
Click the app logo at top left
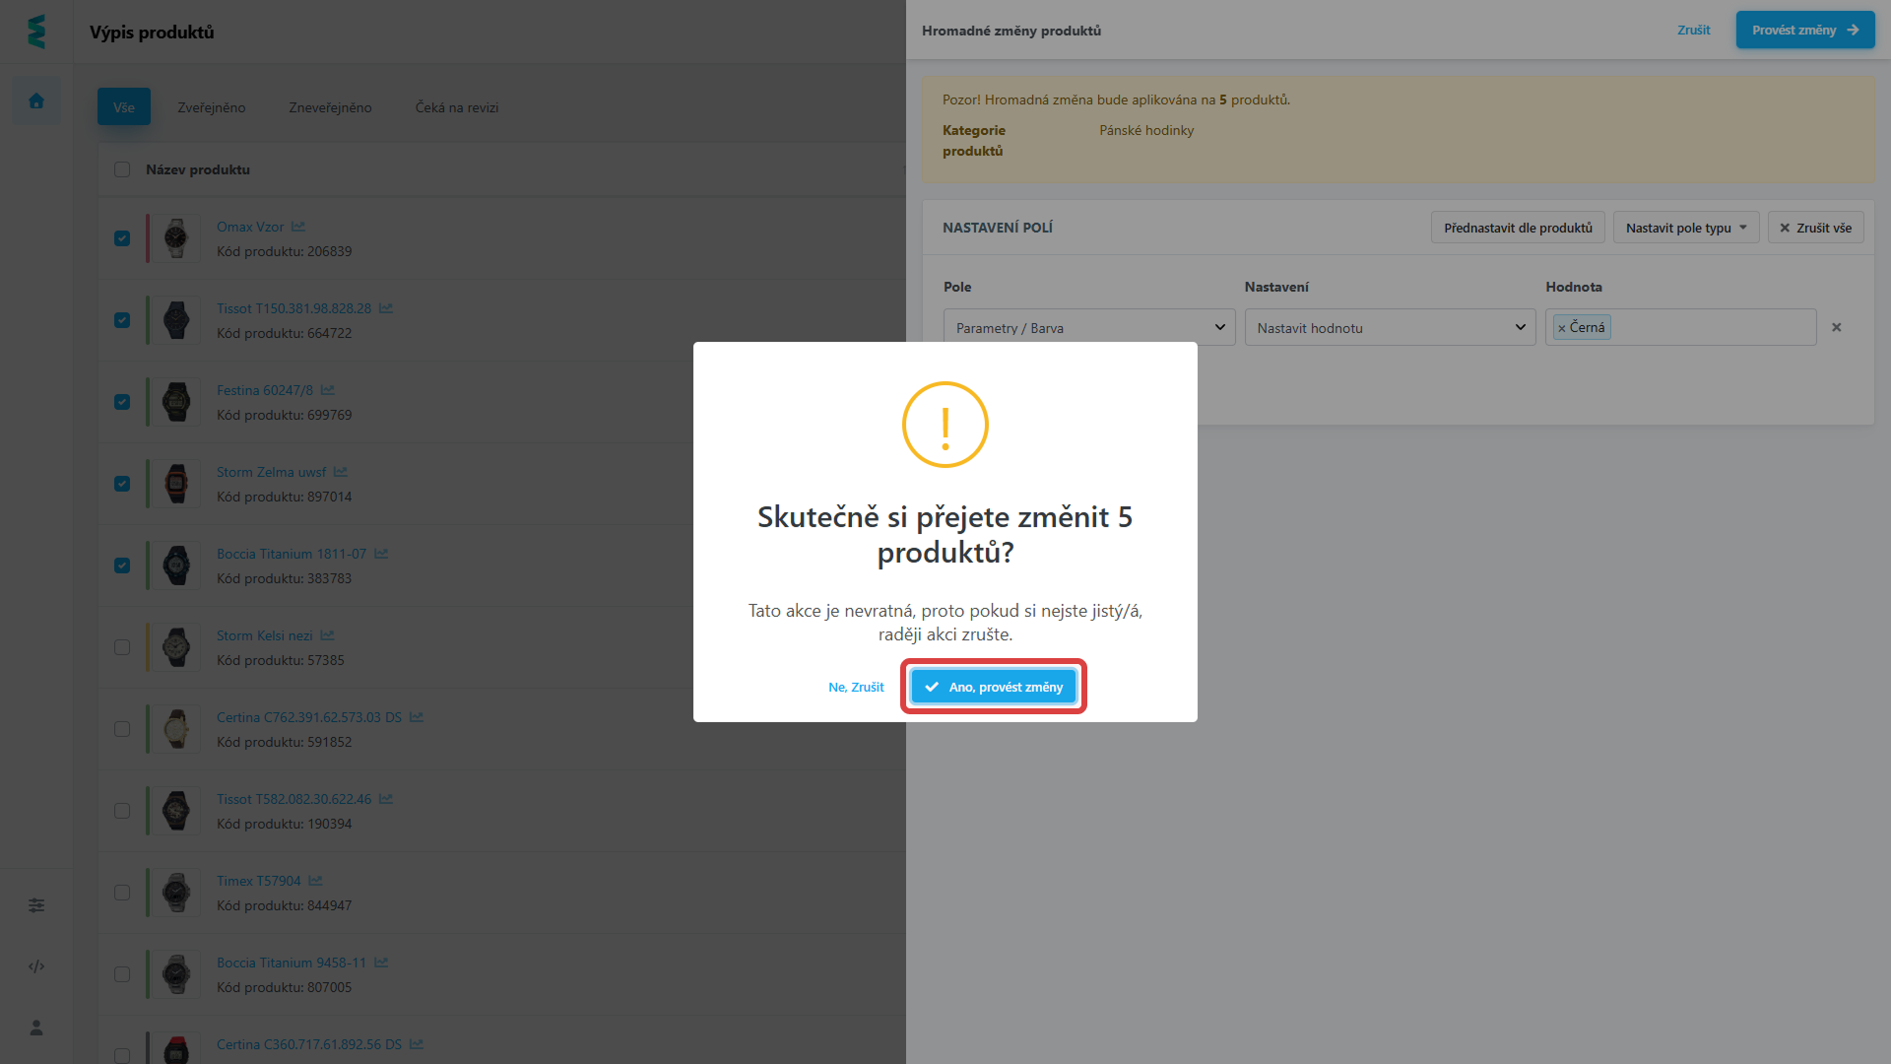pyautogui.click(x=36, y=32)
